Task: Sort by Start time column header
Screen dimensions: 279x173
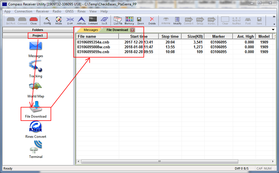Action: (x=139, y=36)
